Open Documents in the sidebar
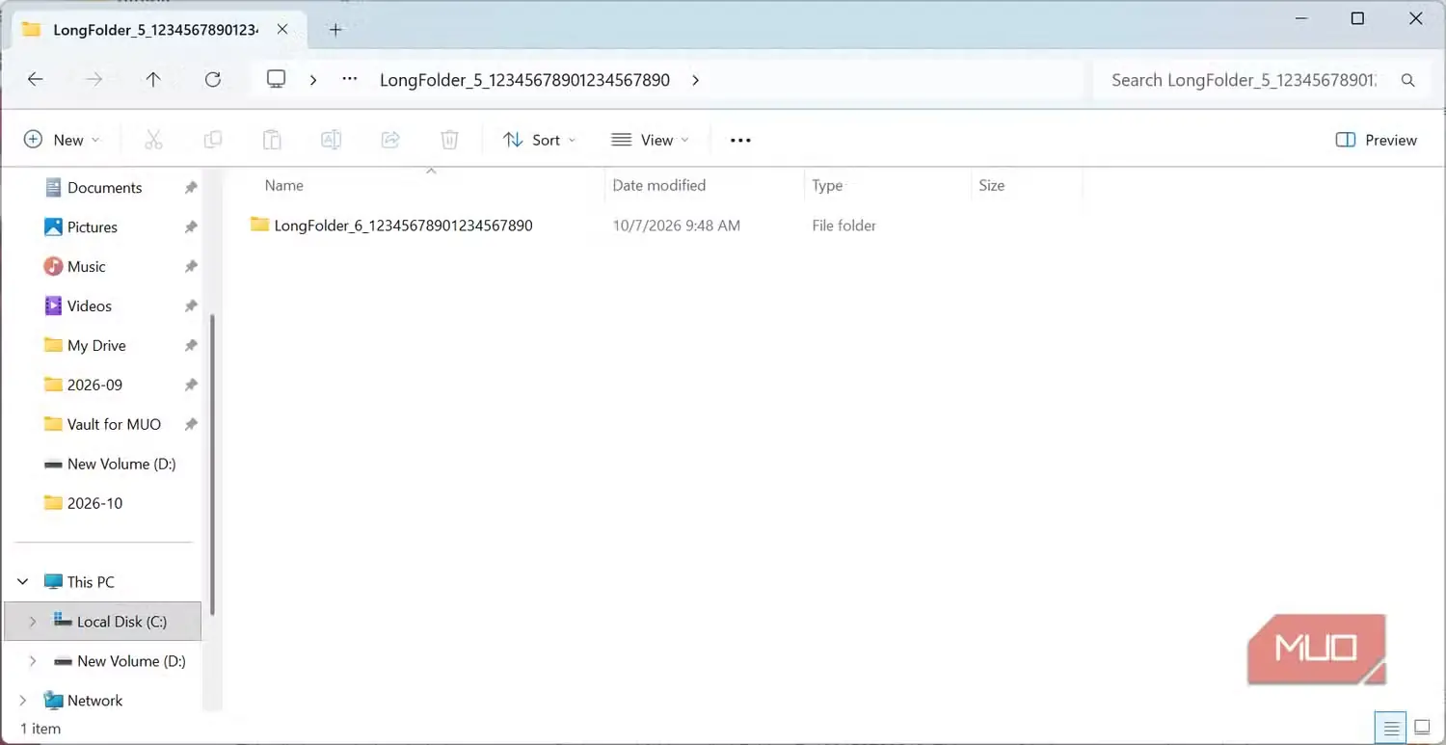The height and width of the screenshot is (745, 1446). (104, 188)
